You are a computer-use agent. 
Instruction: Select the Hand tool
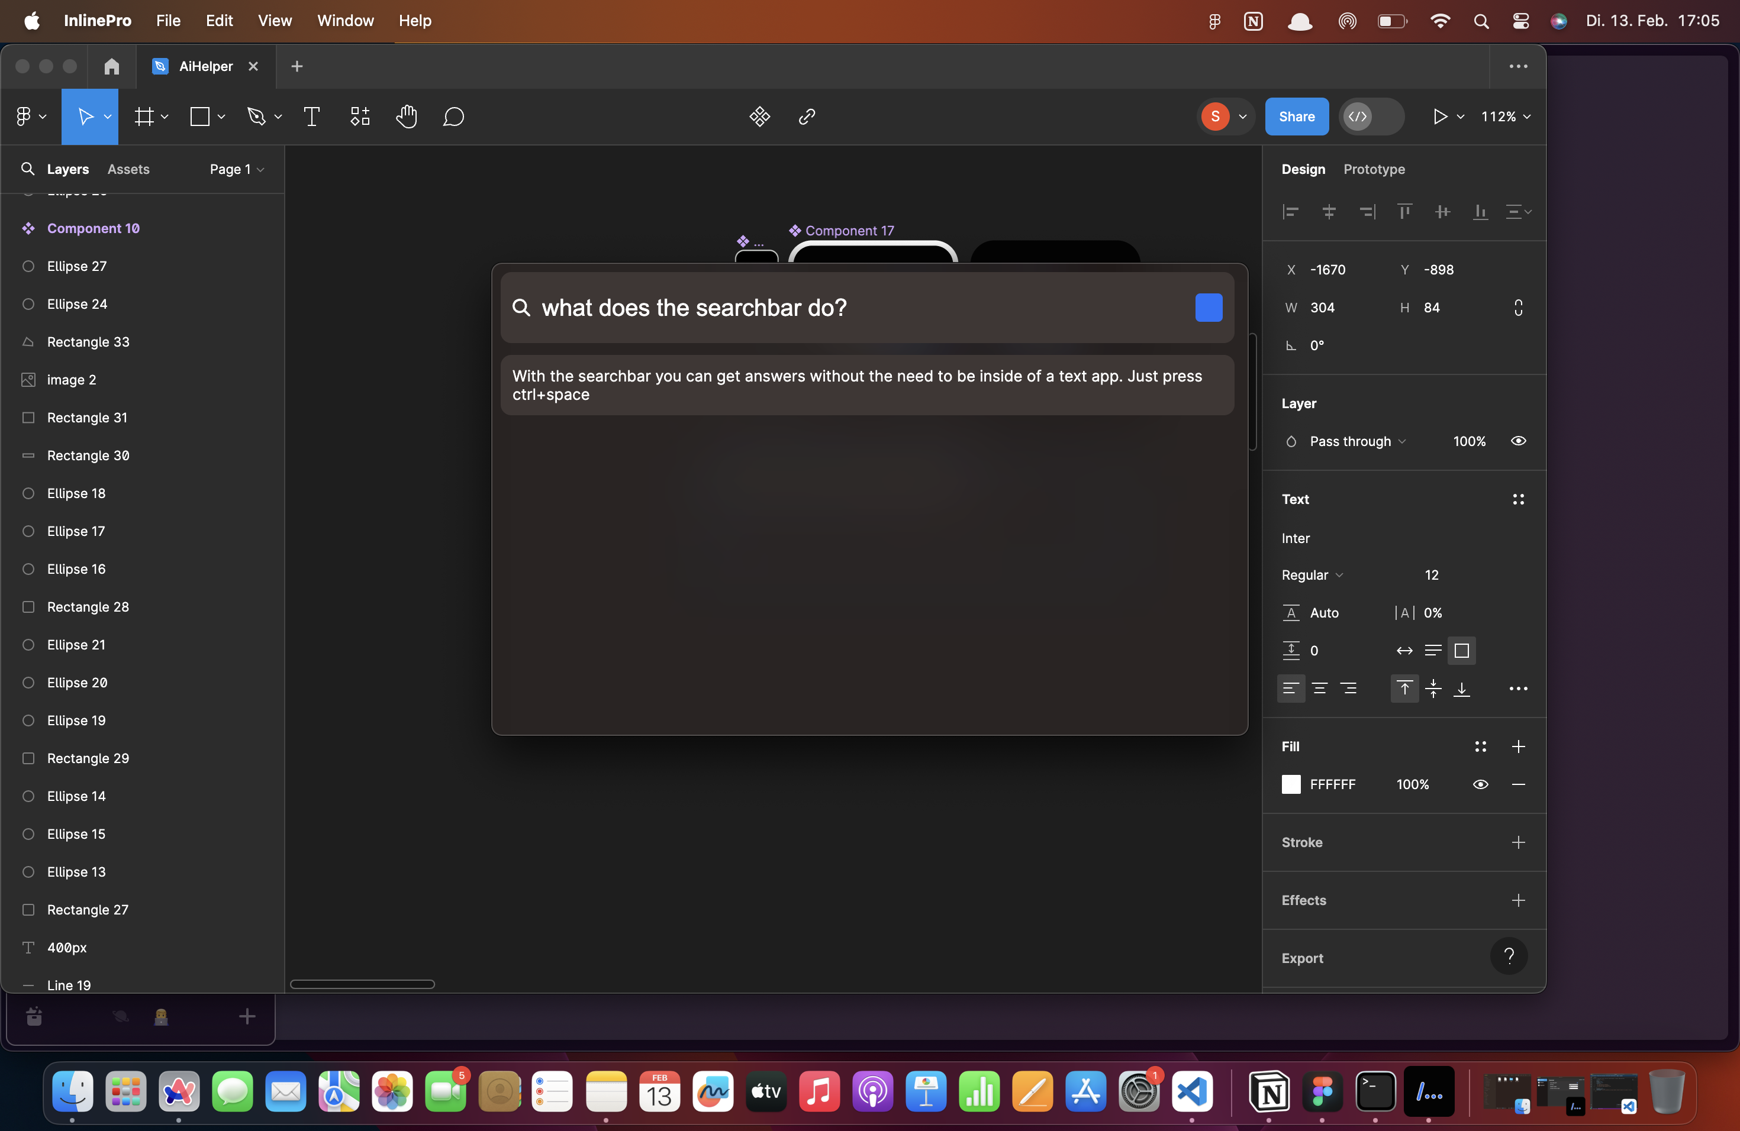coord(407,117)
